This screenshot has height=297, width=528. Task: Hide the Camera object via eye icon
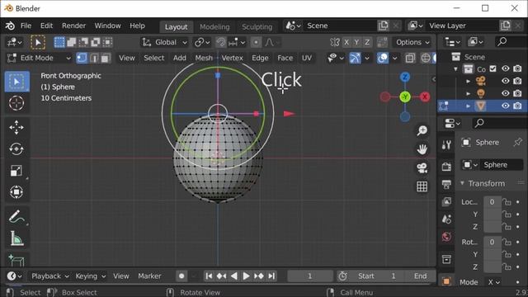tap(505, 81)
